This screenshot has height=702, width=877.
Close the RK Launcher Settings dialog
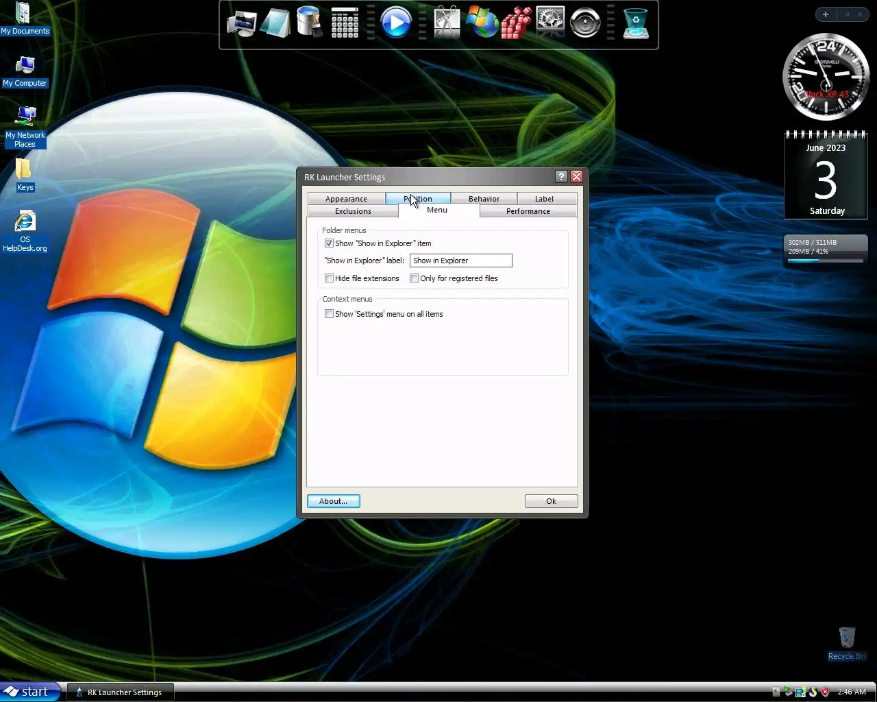(x=576, y=177)
